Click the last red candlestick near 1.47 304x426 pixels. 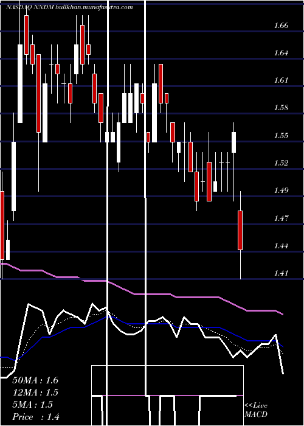pos(240,230)
